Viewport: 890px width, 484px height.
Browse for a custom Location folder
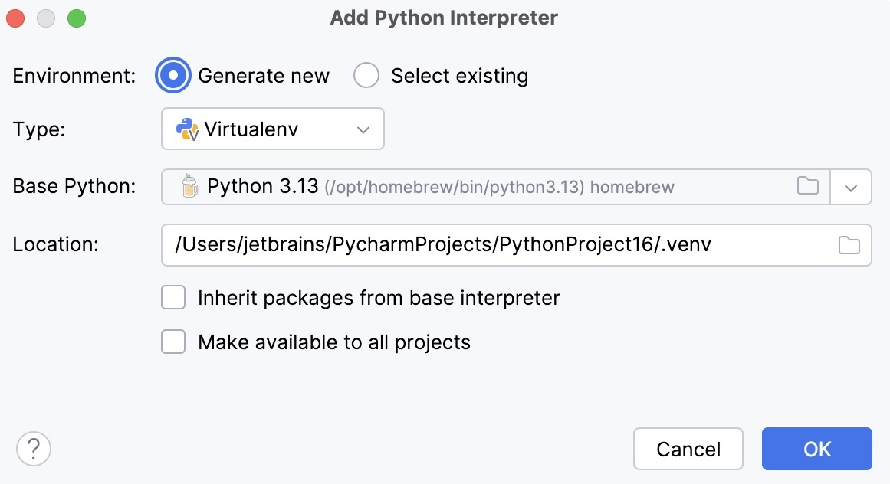[849, 244]
